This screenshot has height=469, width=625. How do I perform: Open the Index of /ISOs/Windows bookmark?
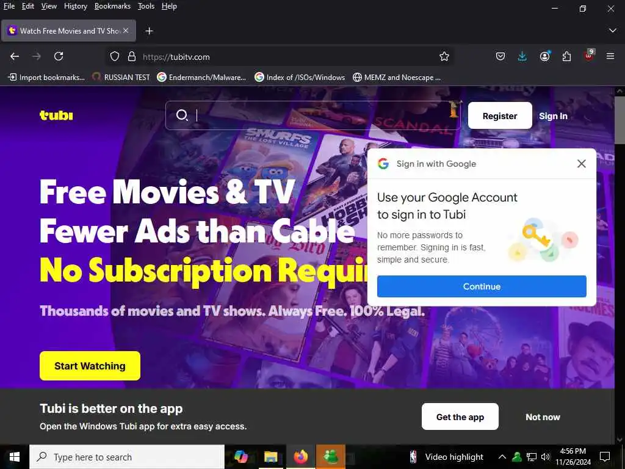300,78
